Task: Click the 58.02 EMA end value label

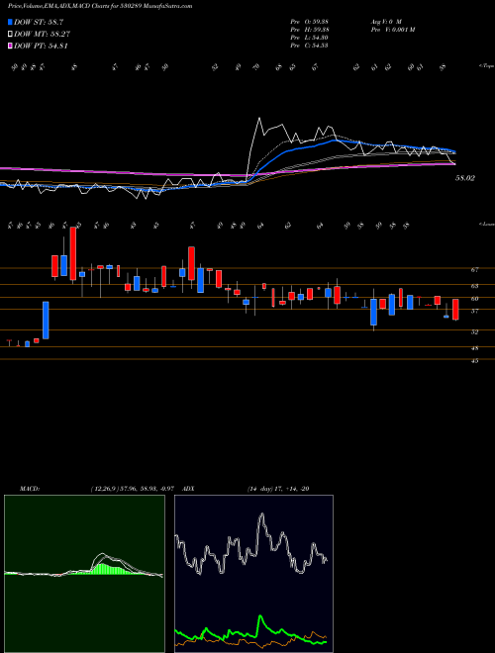Action: 465,178
